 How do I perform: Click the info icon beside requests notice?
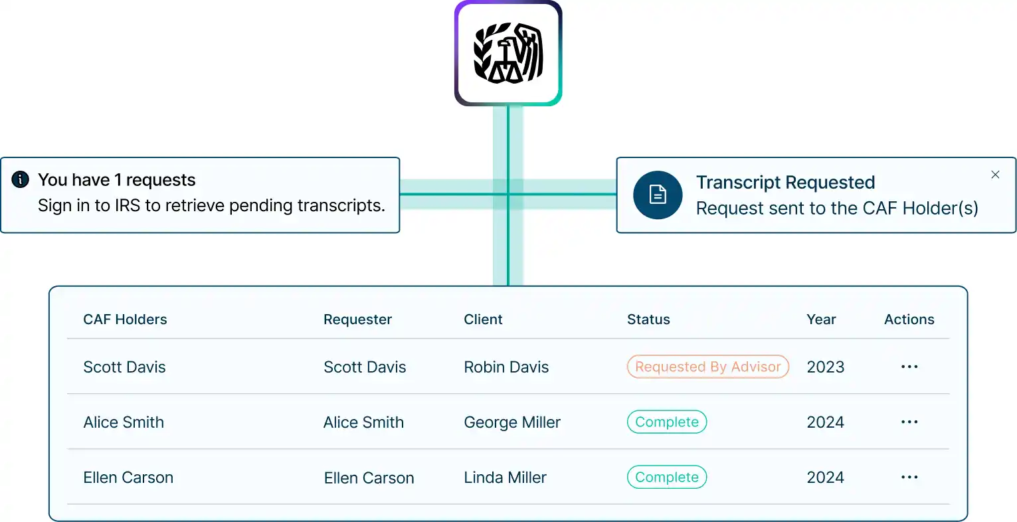[21, 179]
